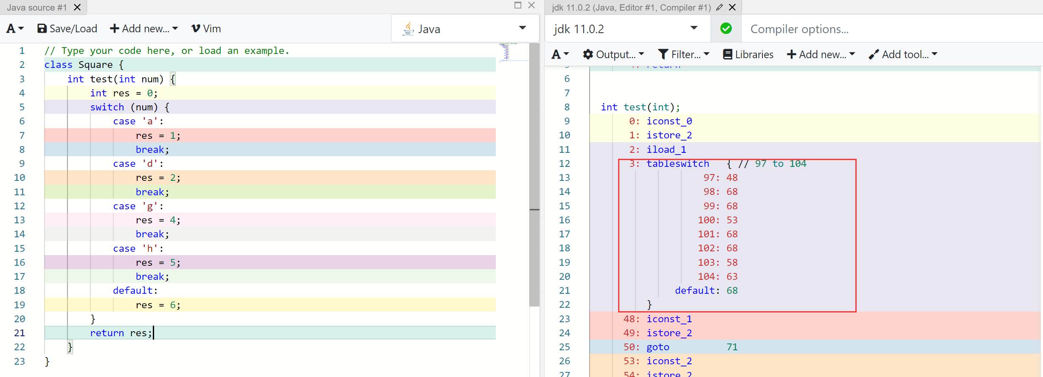Viewport: 1043px width, 377px height.
Task: Open the Filter... dropdown
Action: pos(683,54)
